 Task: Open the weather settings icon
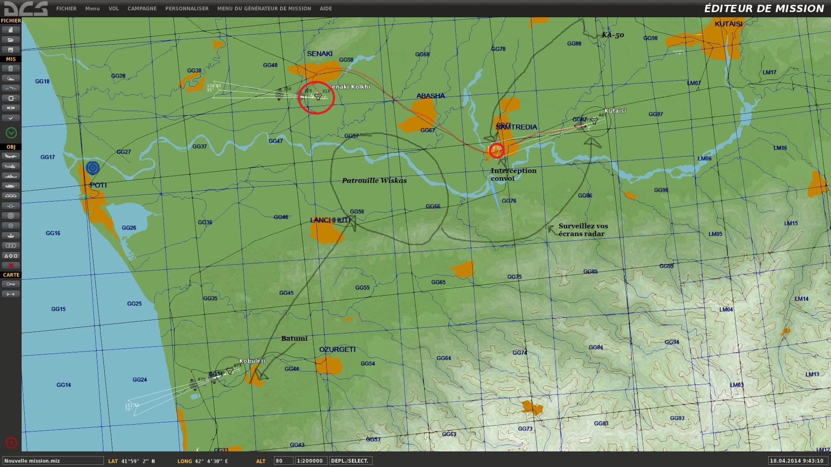click(x=11, y=78)
